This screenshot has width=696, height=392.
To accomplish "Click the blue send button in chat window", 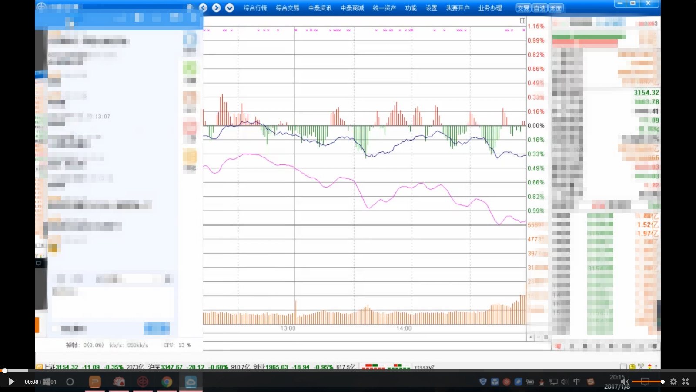I will coord(157,328).
